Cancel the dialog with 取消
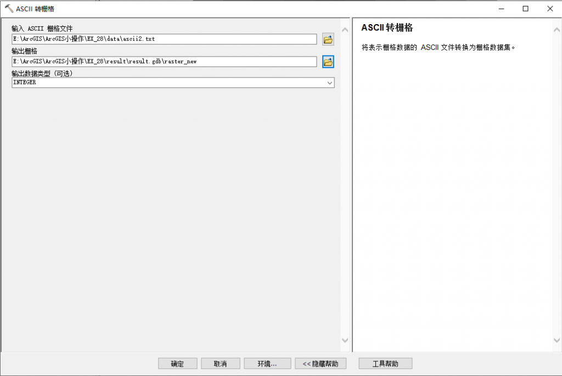The height and width of the screenshot is (376, 562). [220, 363]
